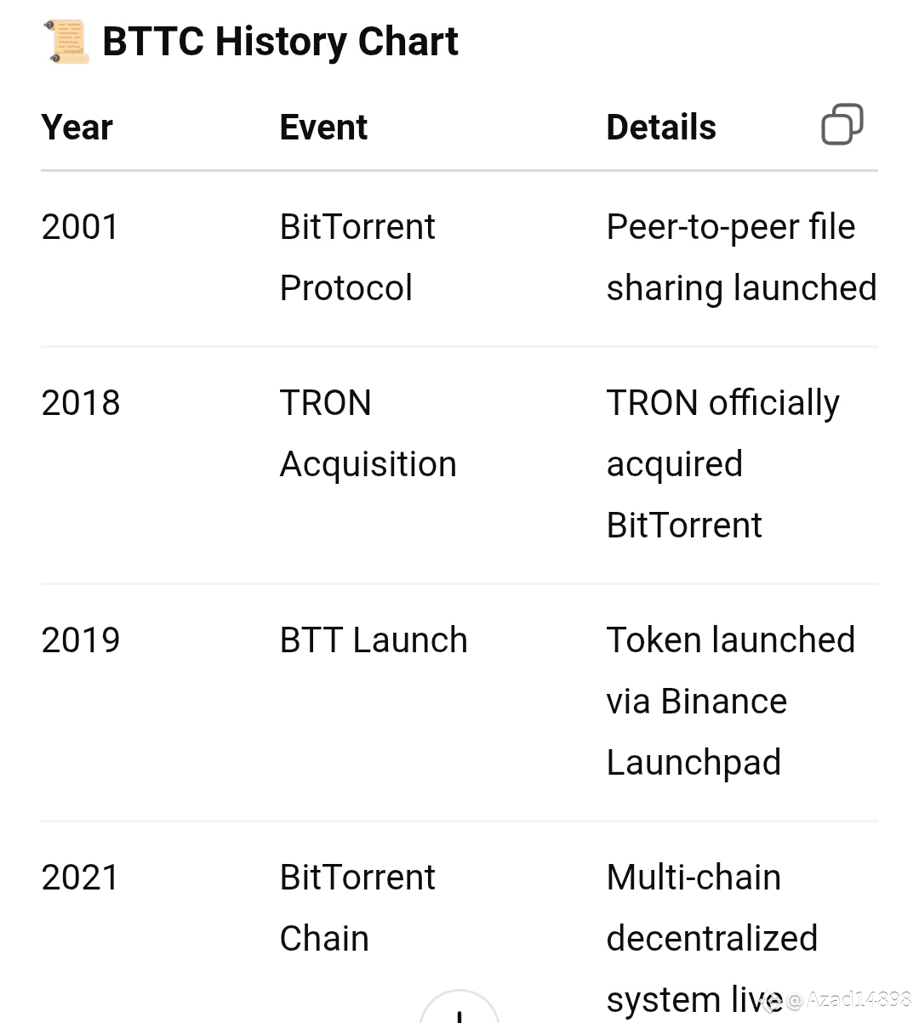
Task: Select the Multi-chain decentralized system details
Action: tap(711, 939)
